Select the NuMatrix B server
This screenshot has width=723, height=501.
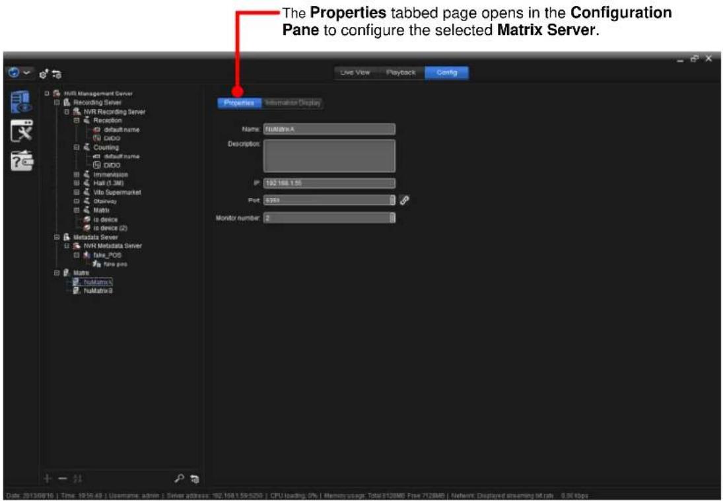tap(98, 291)
